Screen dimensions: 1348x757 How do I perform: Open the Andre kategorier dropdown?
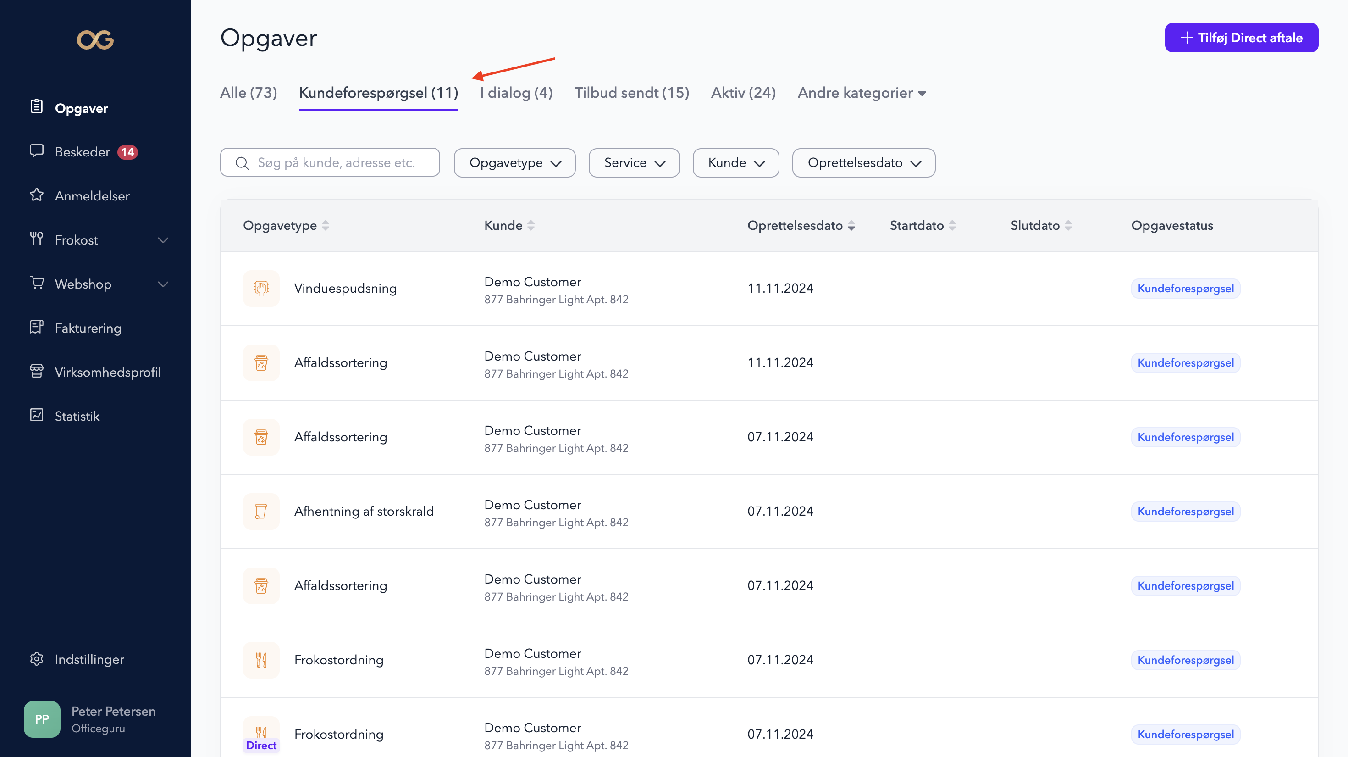coord(862,93)
